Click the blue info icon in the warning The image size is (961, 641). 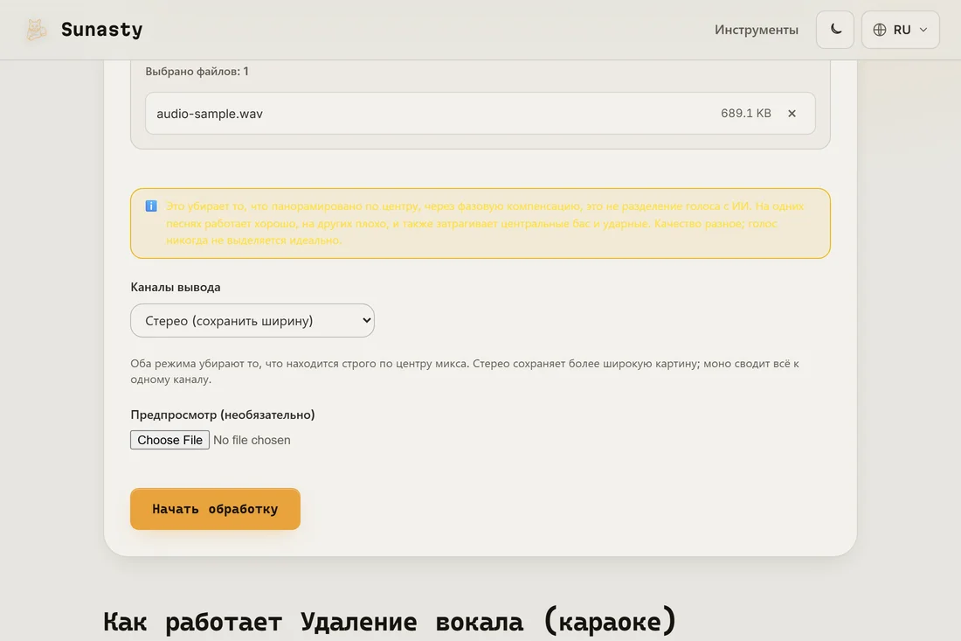151,206
